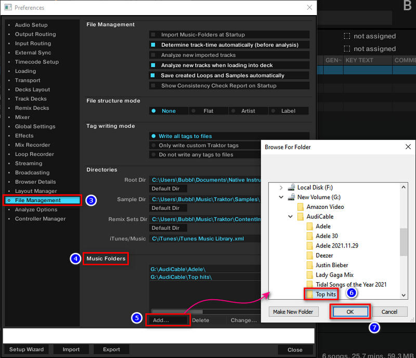The image size is (416, 358).
Task: Click Delete music folder button
Action: tap(201, 321)
